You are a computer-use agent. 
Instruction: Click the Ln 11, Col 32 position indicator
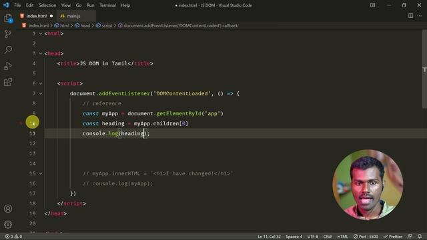tap(269, 237)
